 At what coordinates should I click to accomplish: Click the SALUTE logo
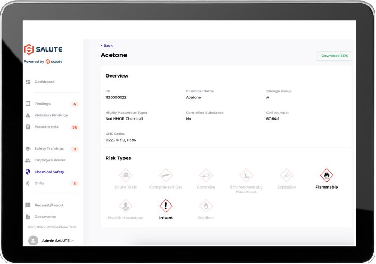pyautogui.click(x=43, y=49)
